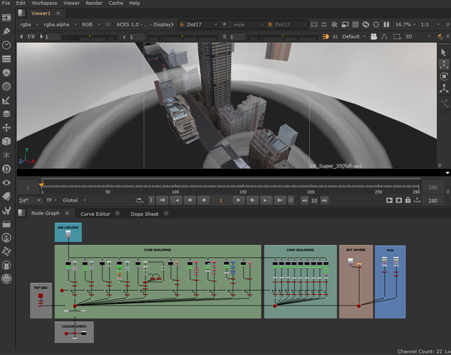Click the refresh viewer icon in top toolbar

pyautogui.click(x=365, y=24)
